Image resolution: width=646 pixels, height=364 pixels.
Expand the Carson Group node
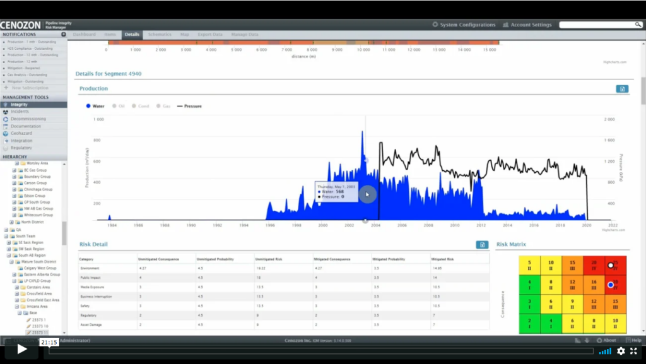click(x=14, y=183)
